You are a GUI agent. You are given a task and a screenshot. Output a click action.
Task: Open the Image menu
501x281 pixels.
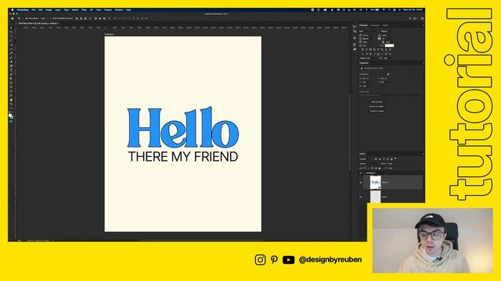[x=49, y=10]
